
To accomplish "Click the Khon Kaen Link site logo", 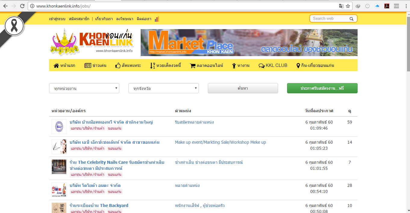I will coord(91,42).
